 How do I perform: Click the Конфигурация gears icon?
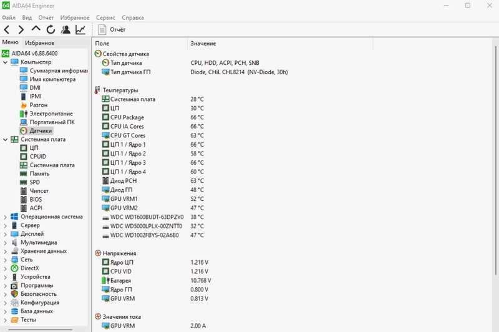coord(14,303)
